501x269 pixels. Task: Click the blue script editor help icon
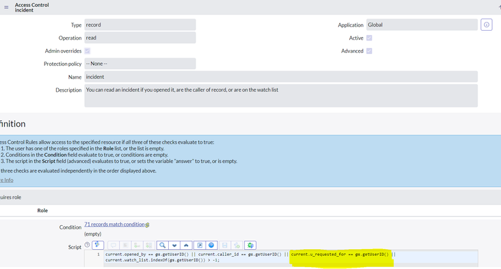(211, 245)
